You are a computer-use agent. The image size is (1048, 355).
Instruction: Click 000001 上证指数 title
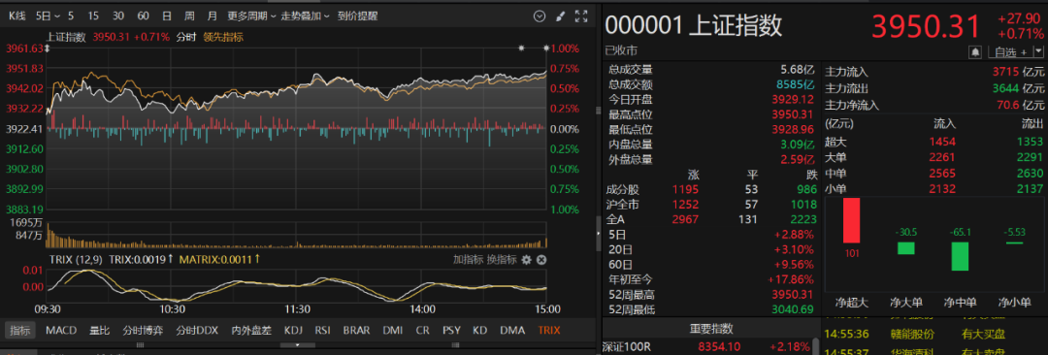[693, 26]
